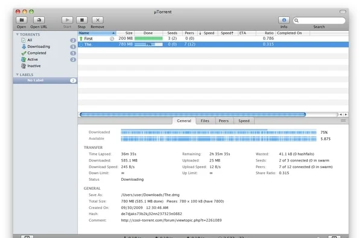This screenshot has width=362, height=238.
Task: Select the First torrent row
Action: click(213, 39)
